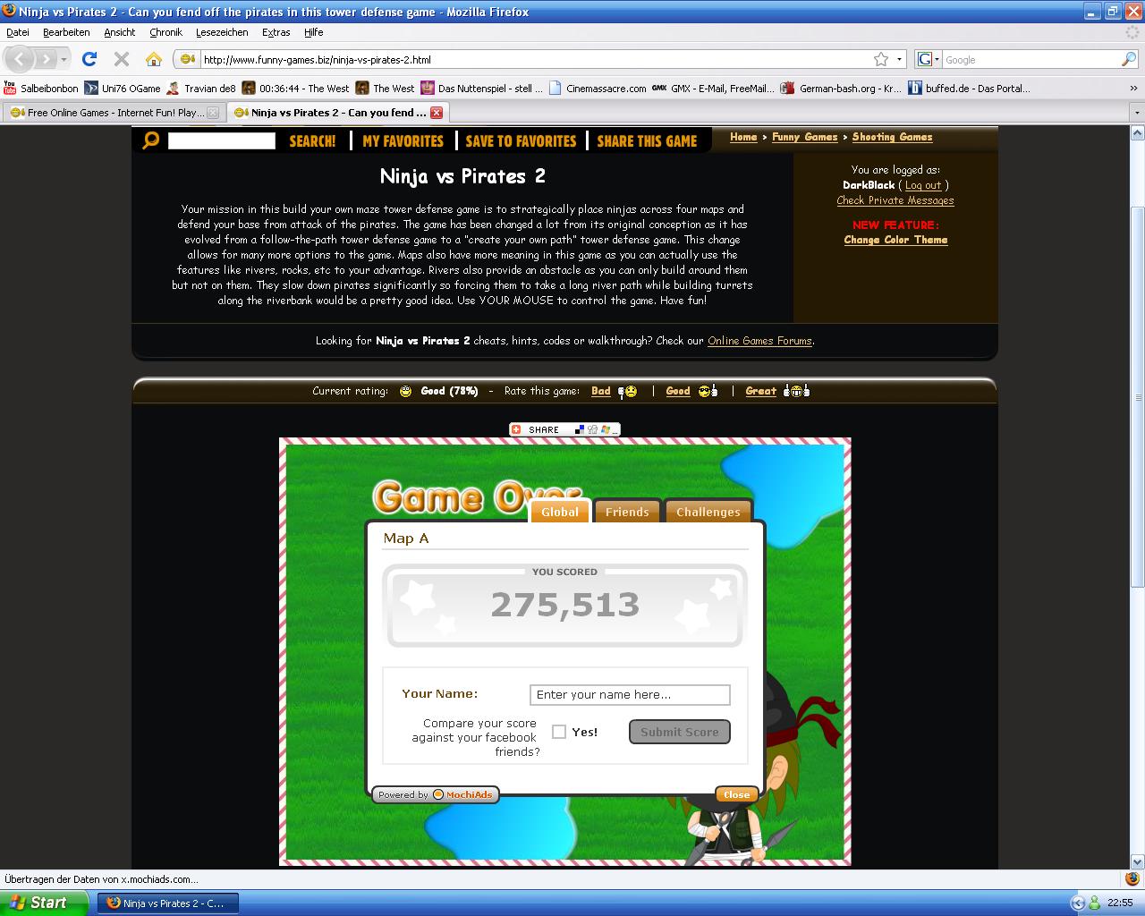Image resolution: width=1145 pixels, height=916 pixels.
Task: Switch to the Free Online Games tab
Action: pyautogui.click(x=114, y=113)
